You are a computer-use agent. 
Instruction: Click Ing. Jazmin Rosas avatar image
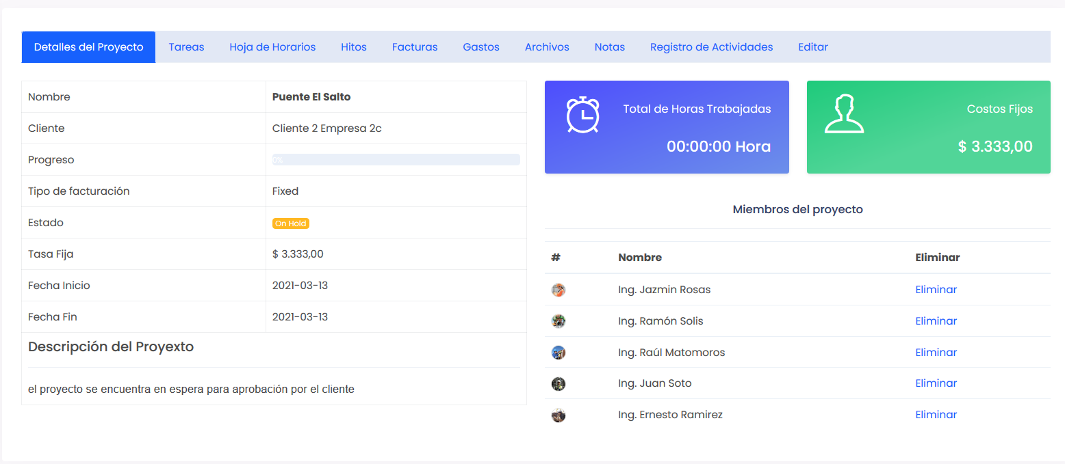tap(559, 290)
